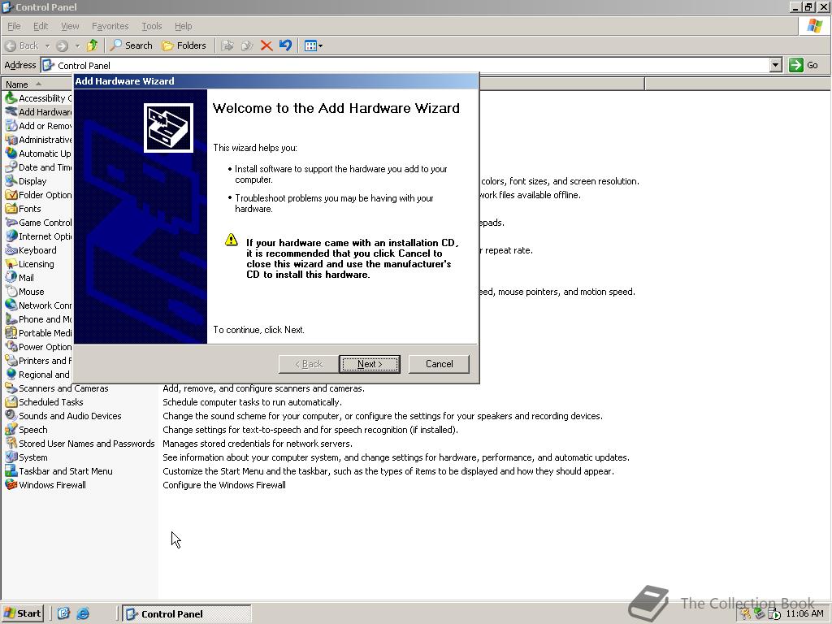Open Scanners and Cameras icon

point(11,388)
